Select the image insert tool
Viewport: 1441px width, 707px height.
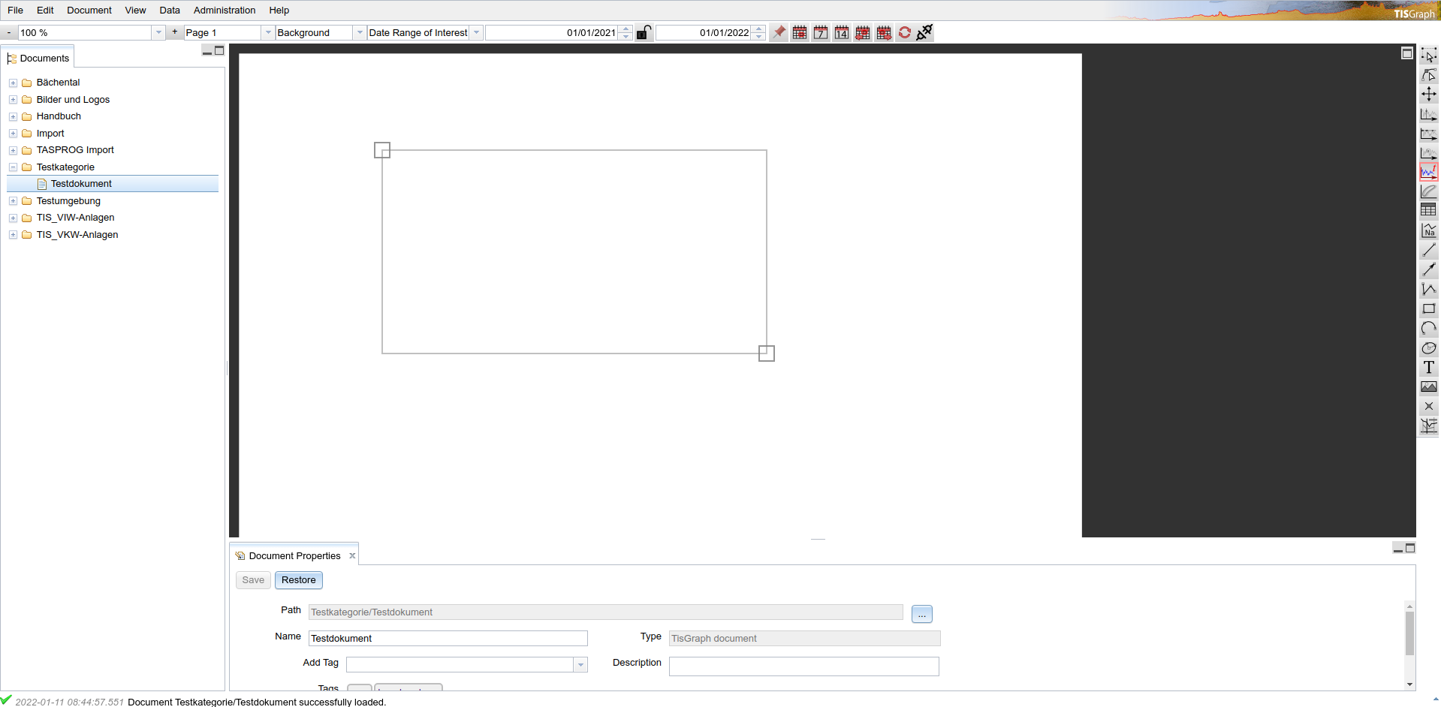click(x=1428, y=387)
